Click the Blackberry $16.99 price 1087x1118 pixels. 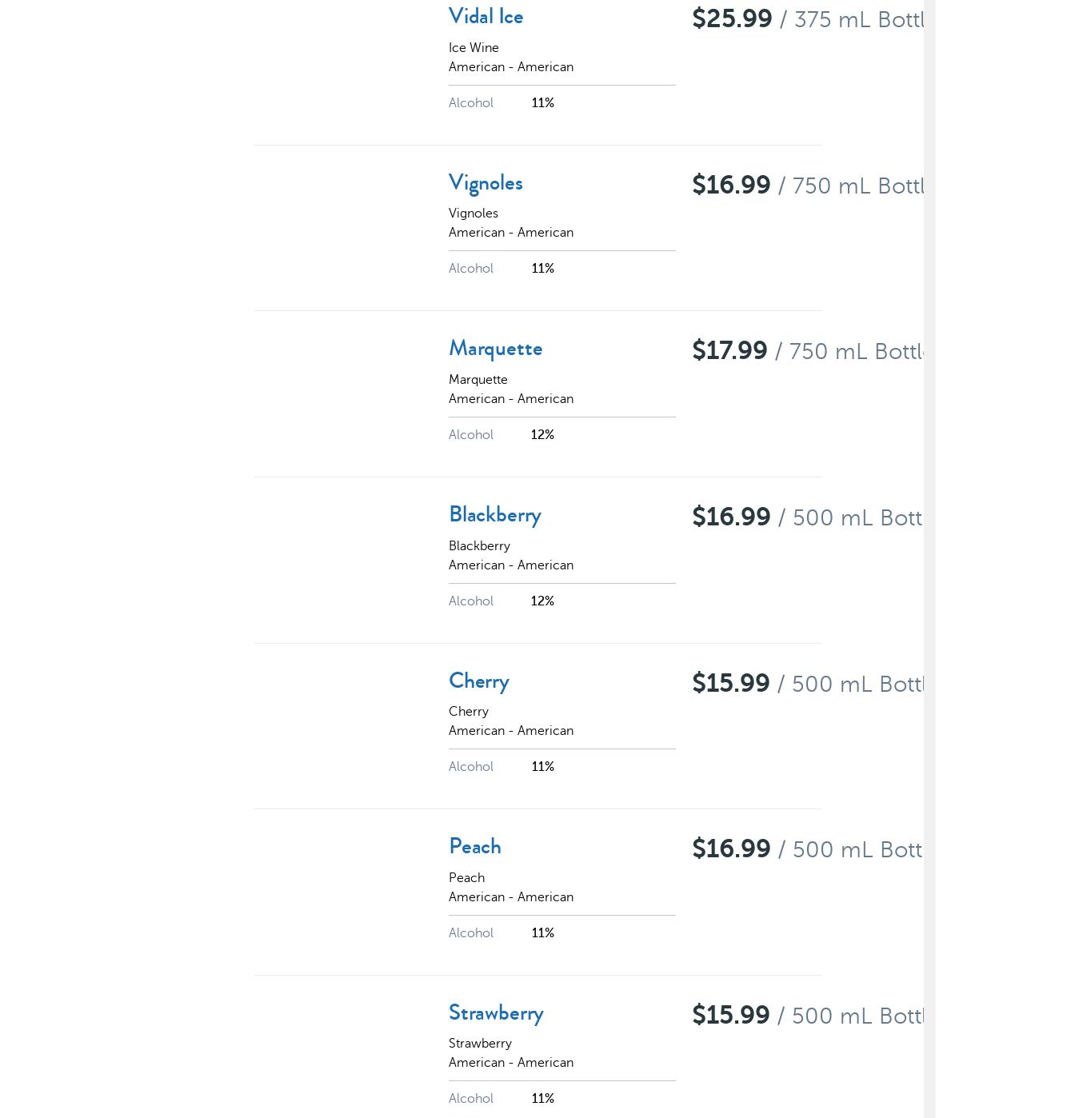pos(731,517)
